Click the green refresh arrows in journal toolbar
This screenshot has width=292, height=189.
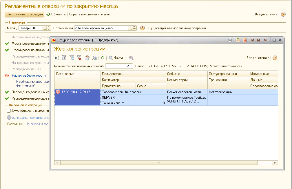pos(102,58)
